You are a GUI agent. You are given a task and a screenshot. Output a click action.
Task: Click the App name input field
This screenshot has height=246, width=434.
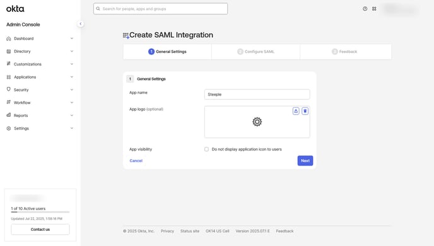[257, 94]
